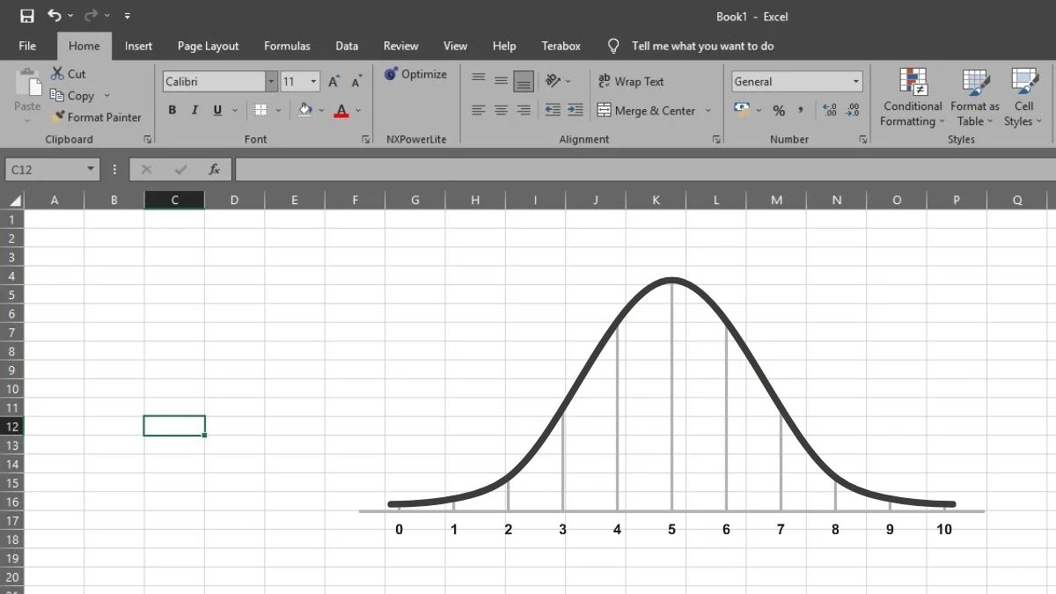
Task: Switch to the Formulas tab
Action: tap(287, 46)
